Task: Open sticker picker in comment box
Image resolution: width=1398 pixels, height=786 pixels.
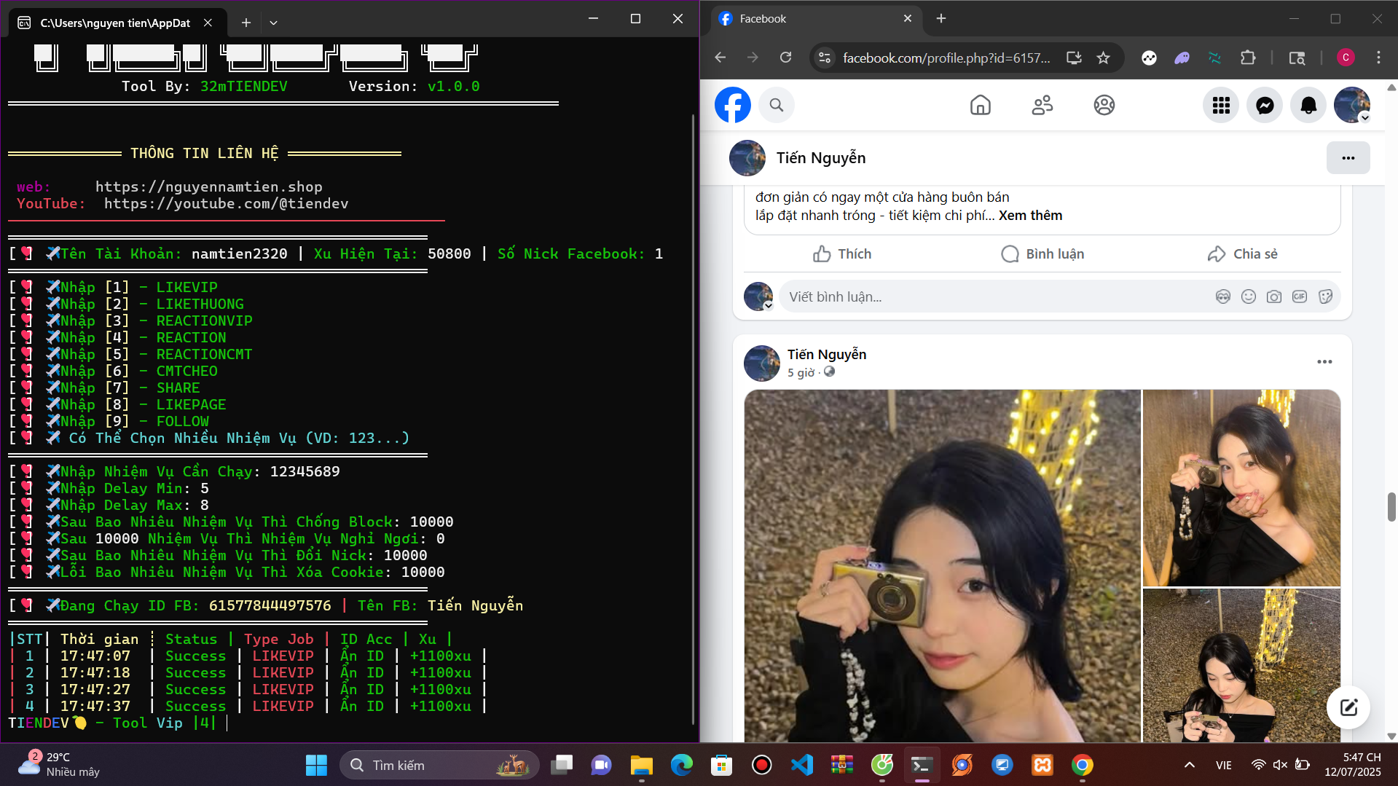Action: [x=1325, y=296]
